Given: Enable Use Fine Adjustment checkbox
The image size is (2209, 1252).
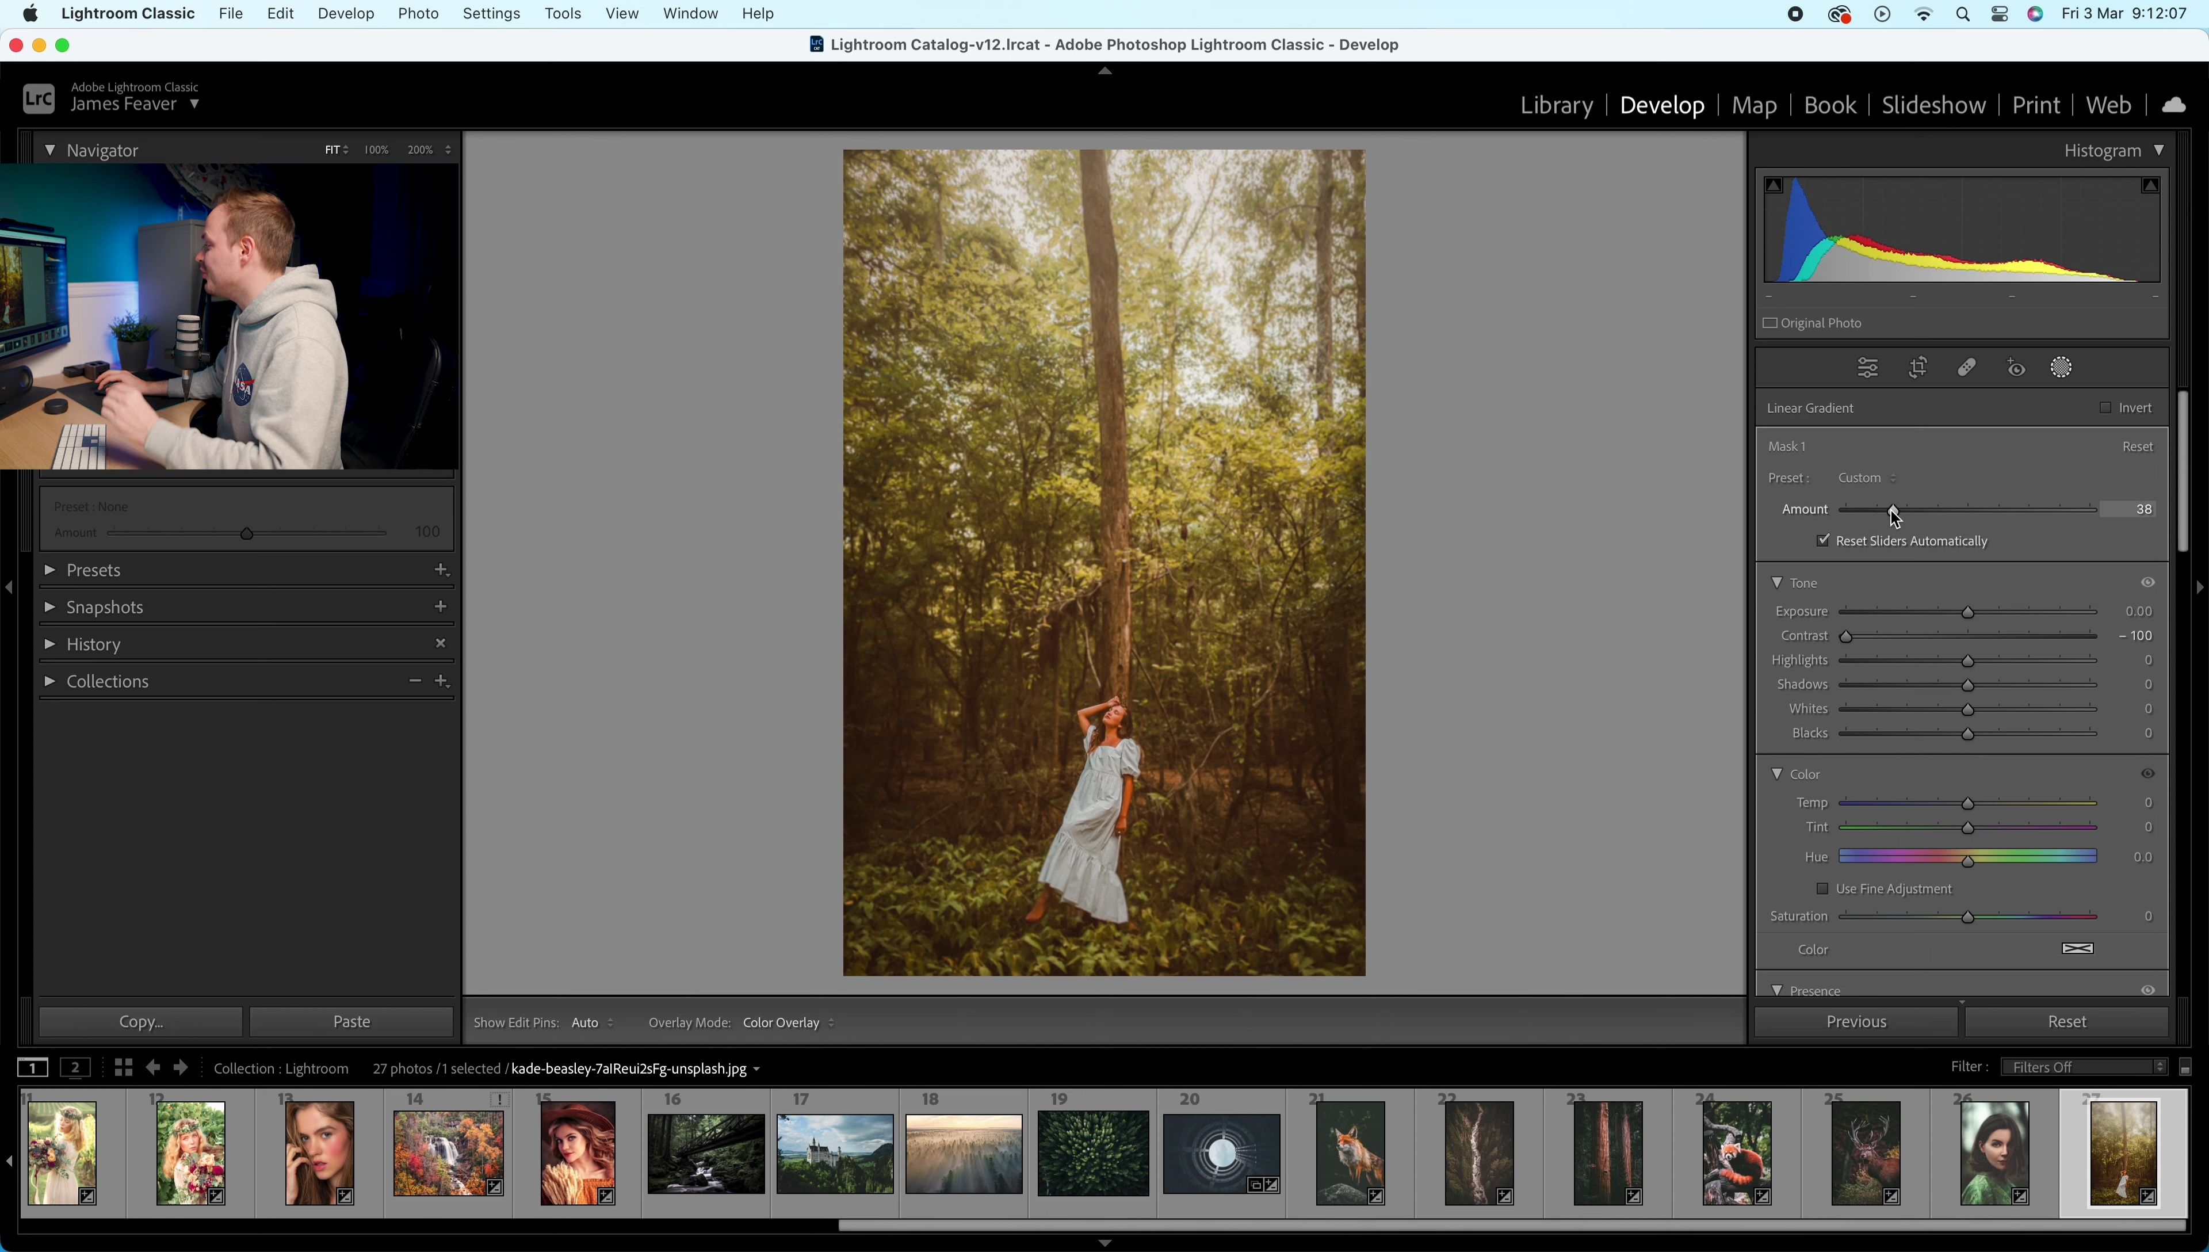Looking at the screenshot, I should [x=1822, y=888].
